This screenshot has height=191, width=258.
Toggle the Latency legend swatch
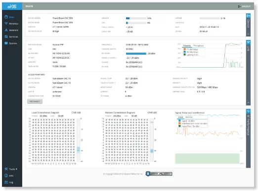[185, 54]
